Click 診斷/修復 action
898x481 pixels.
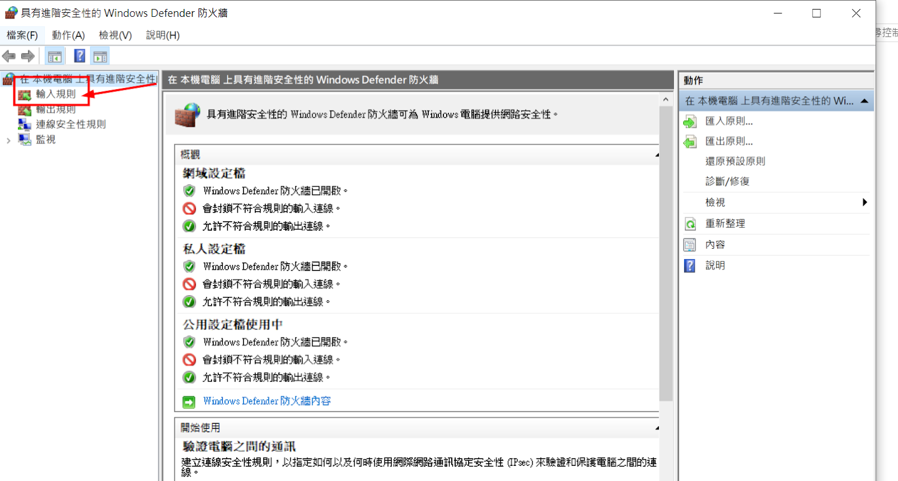coord(727,181)
